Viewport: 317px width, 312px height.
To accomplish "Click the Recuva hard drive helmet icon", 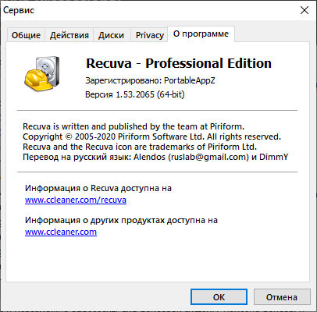I will click(41, 74).
